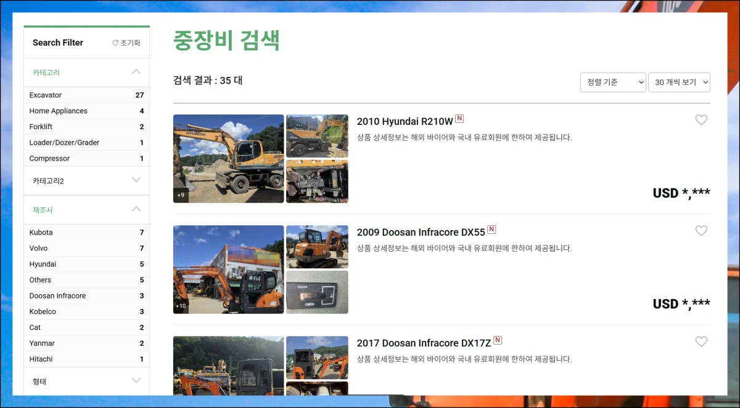Open the 2010 Hyundai R210W listing title
Viewport: 740px width, 408px height.
click(405, 121)
